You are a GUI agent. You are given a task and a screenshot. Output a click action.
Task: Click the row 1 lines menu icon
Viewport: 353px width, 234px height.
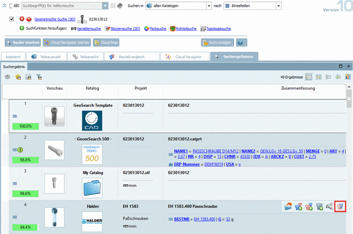[15, 116]
